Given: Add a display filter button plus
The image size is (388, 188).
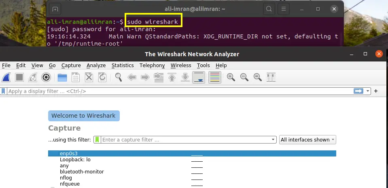Looking at the screenshot, I should [376, 91].
